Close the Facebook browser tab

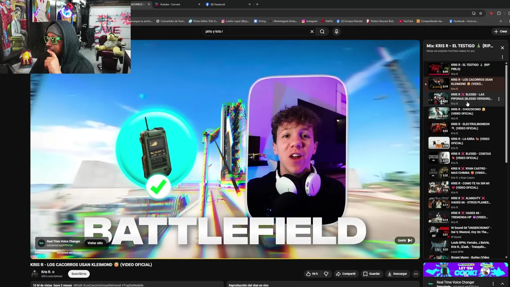tap(250, 4)
